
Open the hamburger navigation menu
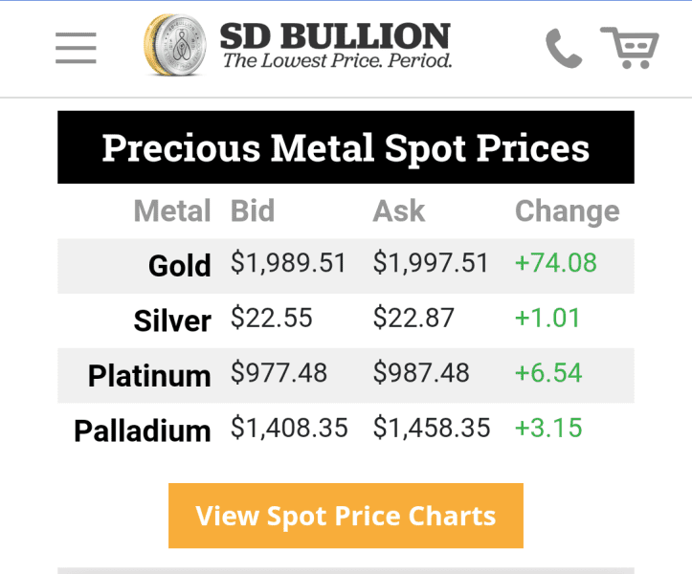pos(76,48)
